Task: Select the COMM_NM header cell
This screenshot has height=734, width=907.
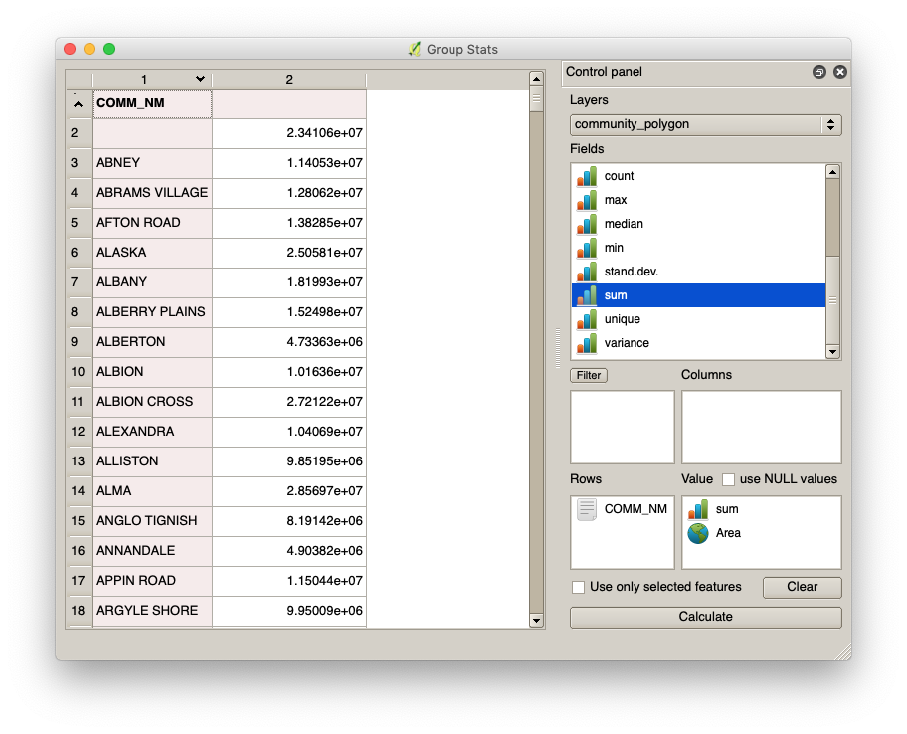Action: (x=153, y=104)
